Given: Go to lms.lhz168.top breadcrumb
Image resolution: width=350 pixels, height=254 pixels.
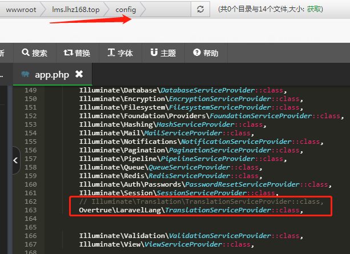Looking at the screenshot, I should coord(76,10).
